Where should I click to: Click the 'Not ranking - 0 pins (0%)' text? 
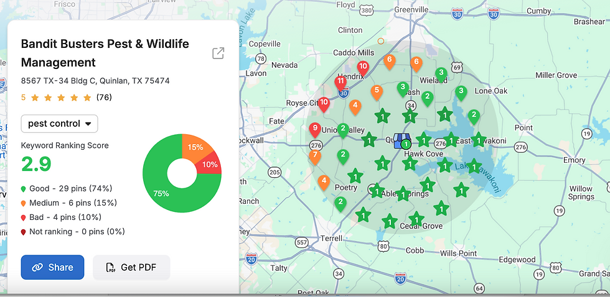77,232
